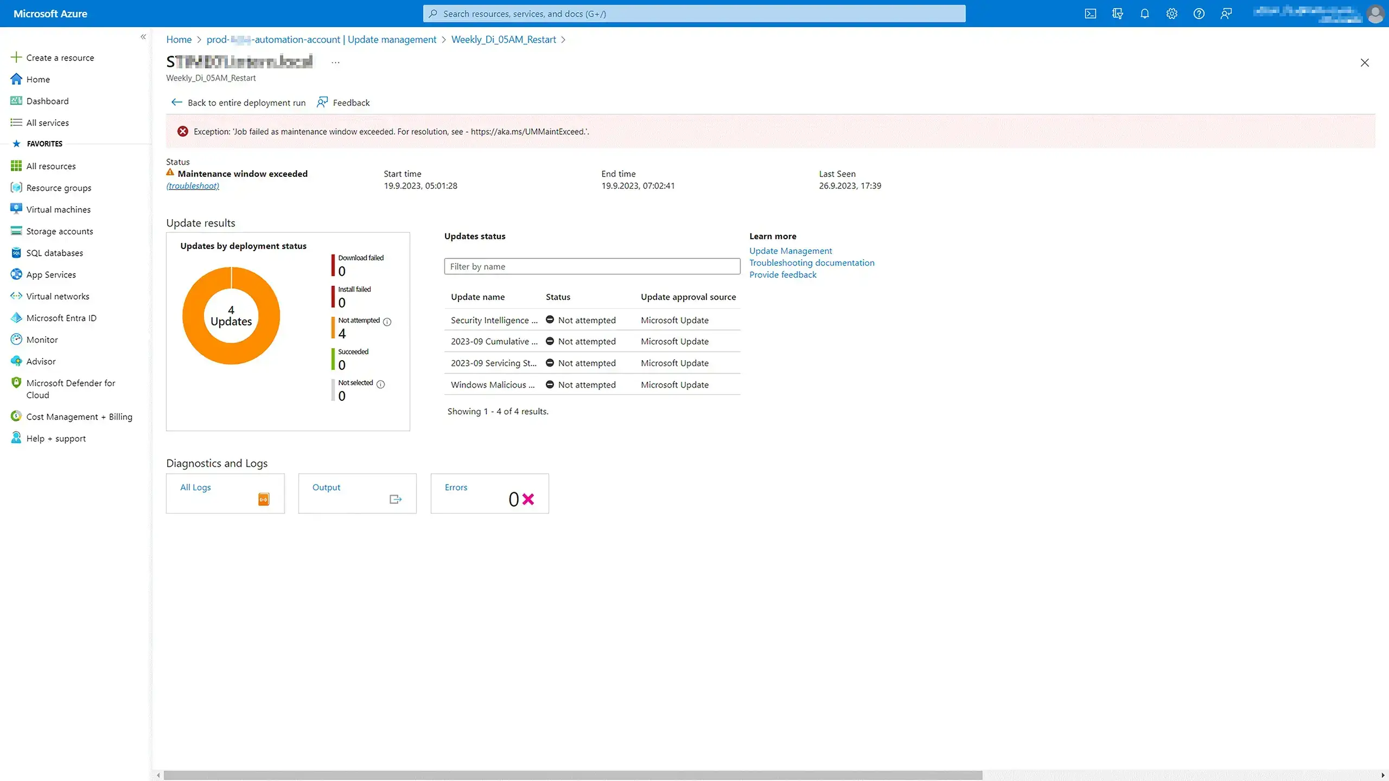Click the troubleshoot link under Status
The image size is (1389, 781).
point(193,186)
